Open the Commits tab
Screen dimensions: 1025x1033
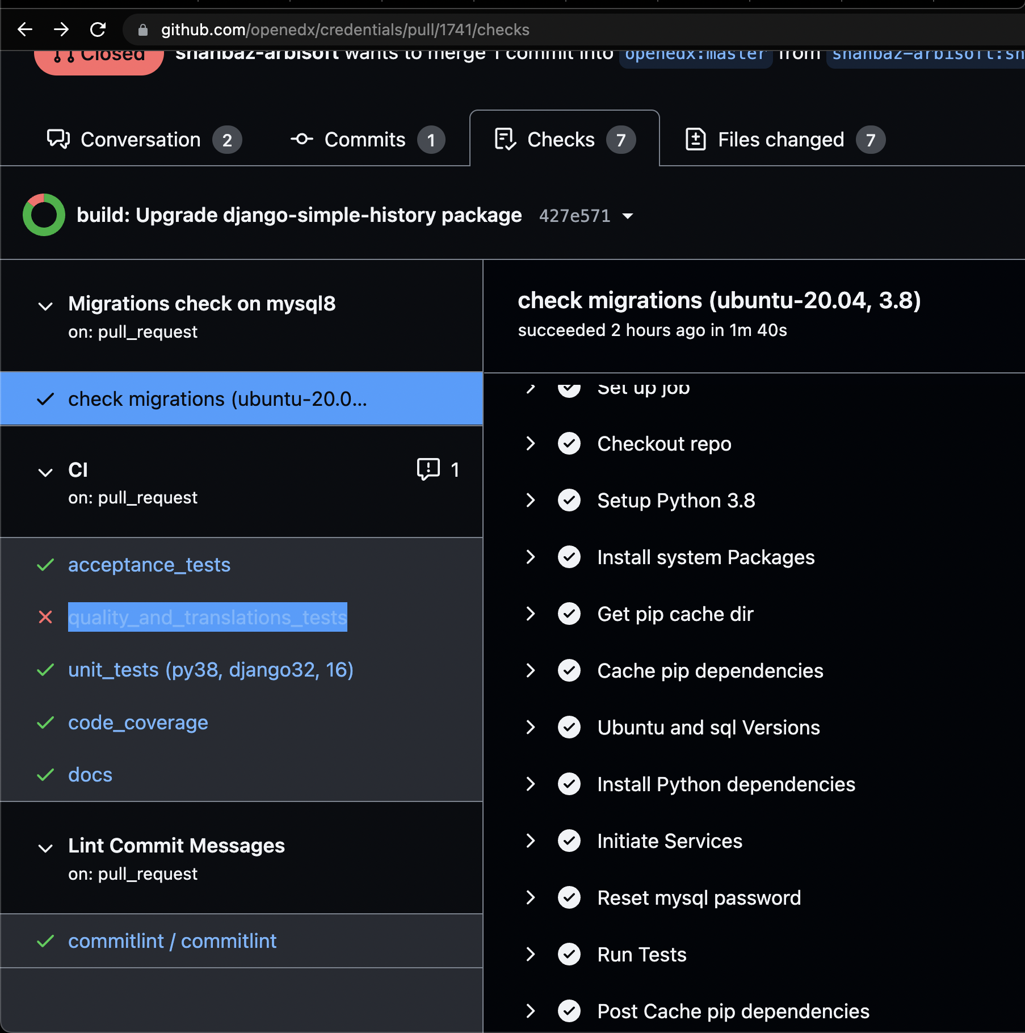pos(368,140)
